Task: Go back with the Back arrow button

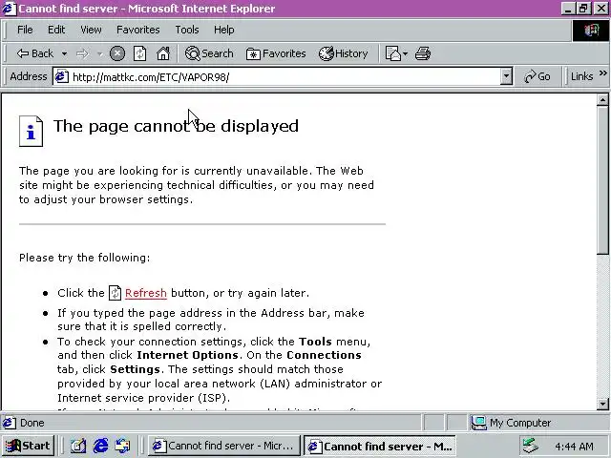Action: [x=35, y=53]
